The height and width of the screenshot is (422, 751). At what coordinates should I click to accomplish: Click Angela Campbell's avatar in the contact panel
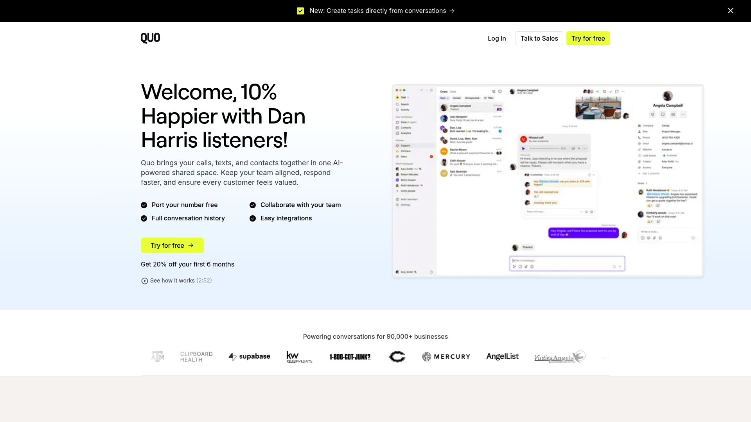click(x=668, y=96)
